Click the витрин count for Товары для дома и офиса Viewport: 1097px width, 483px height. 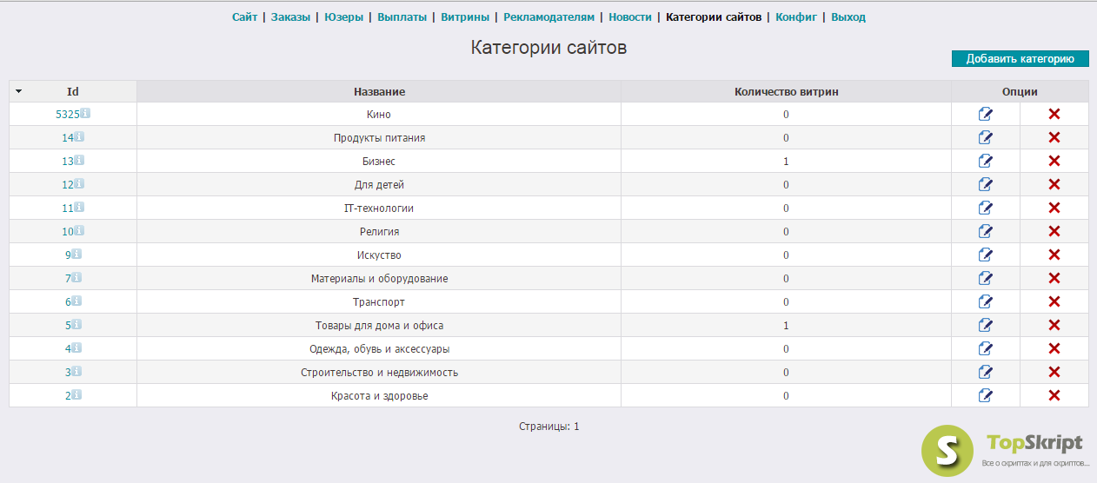(x=786, y=326)
